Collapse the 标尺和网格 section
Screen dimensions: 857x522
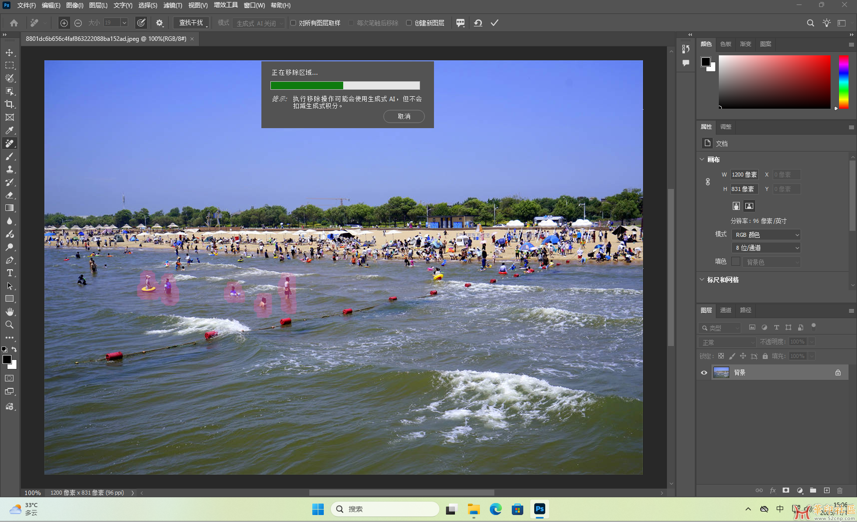pyautogui.click(x=702, y=280)
